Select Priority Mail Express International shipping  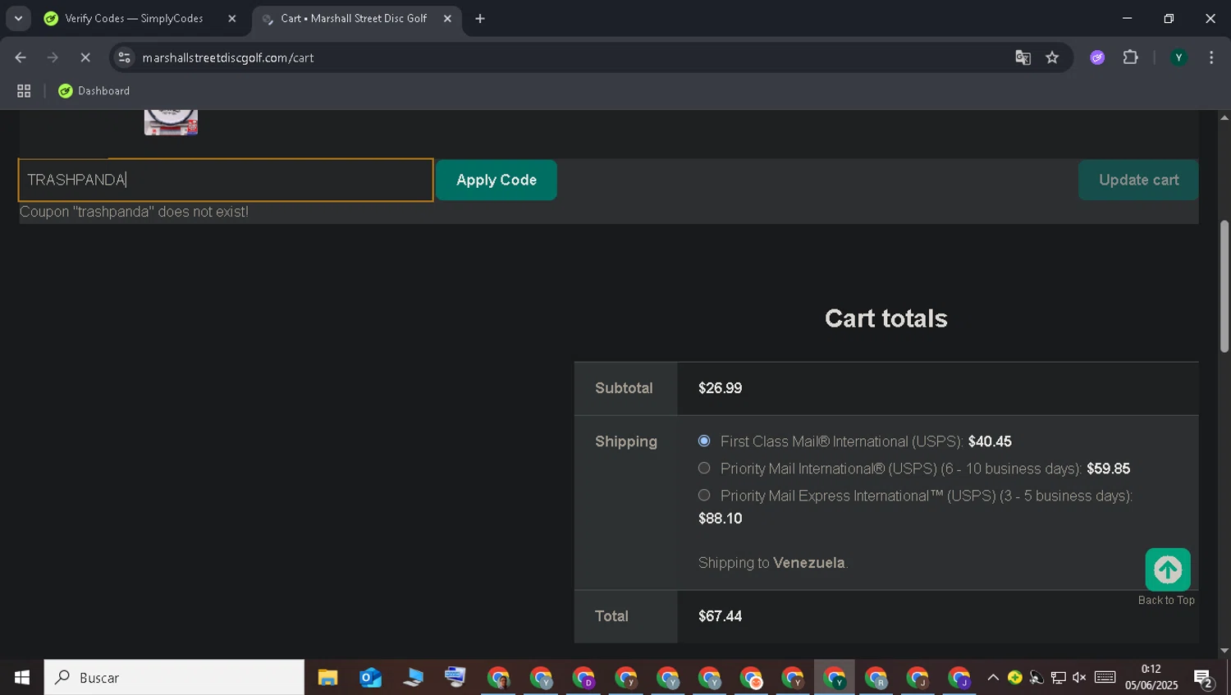point(704,495)
